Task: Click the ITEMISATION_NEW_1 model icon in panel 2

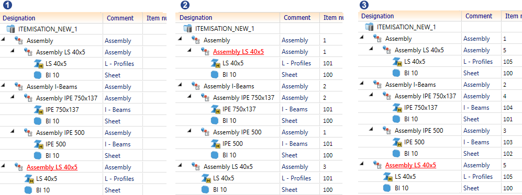Action: tap(188, 29)
